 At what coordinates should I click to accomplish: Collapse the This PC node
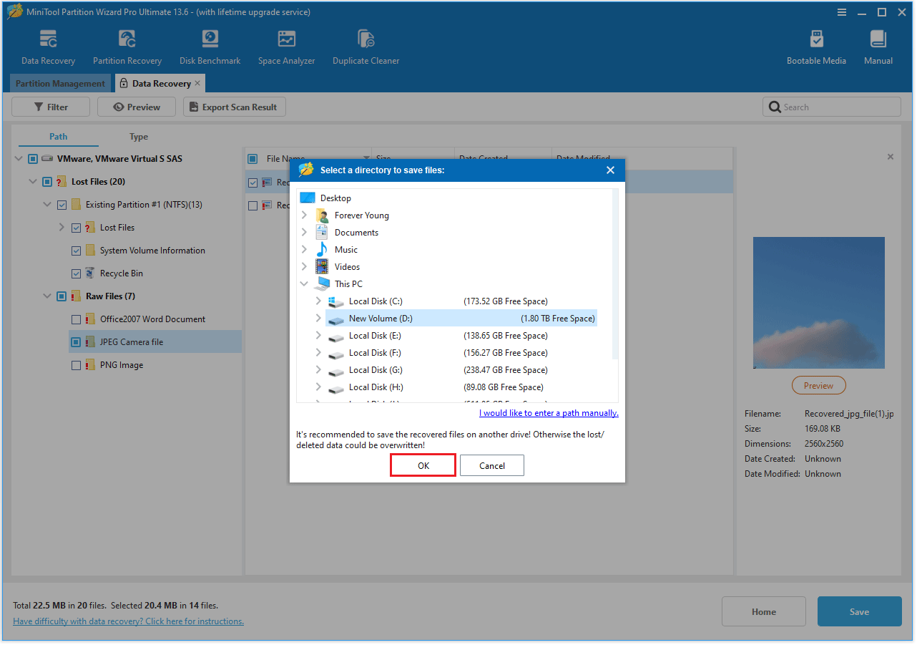tap(304, 283)
